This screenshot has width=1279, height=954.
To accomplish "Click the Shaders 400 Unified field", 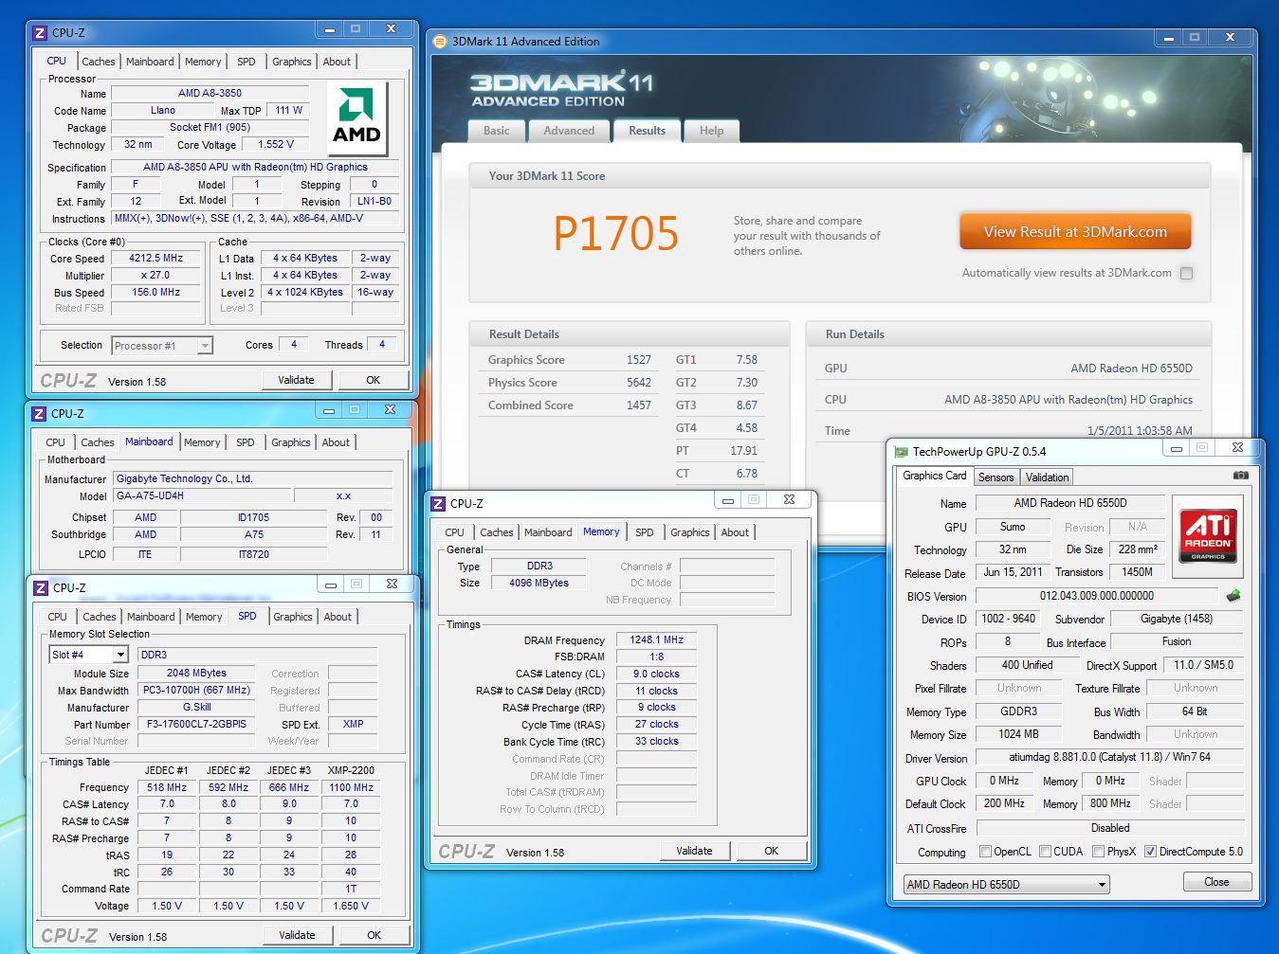I will click(1027, 665).
